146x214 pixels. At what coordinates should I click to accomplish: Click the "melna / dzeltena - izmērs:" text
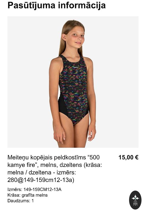tap(42, 172)
